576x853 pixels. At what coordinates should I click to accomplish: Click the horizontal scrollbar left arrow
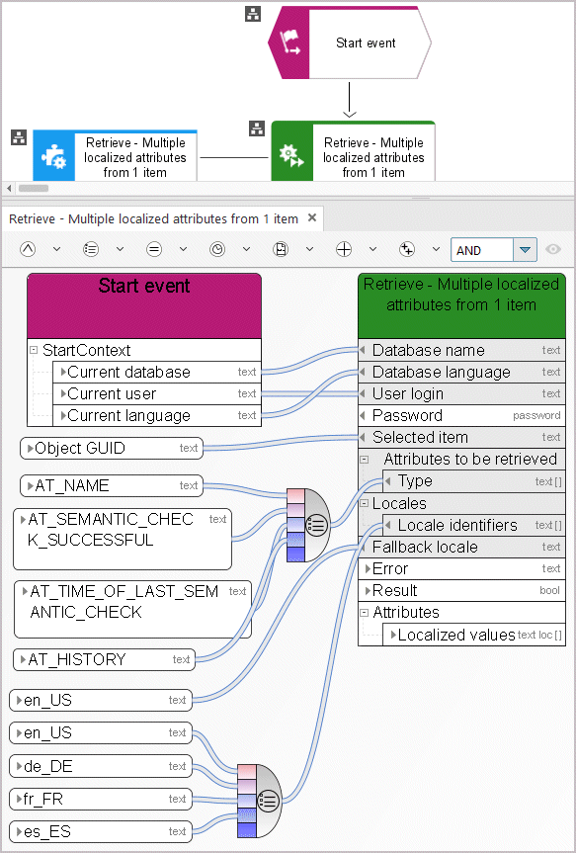pos(9,188)
